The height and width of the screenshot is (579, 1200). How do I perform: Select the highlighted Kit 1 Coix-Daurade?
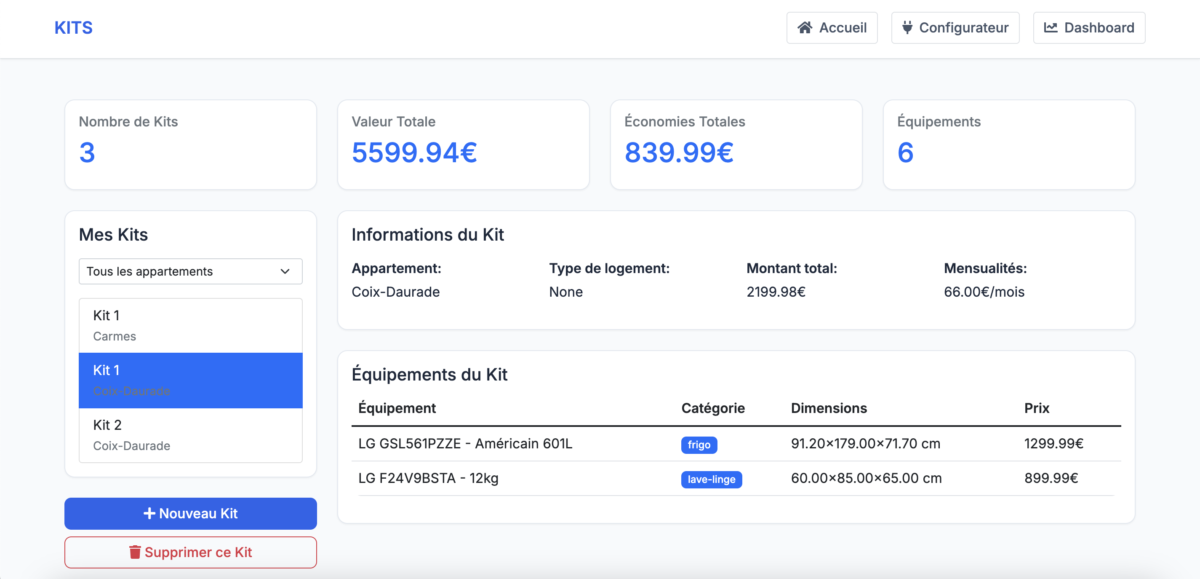[191, 381]
